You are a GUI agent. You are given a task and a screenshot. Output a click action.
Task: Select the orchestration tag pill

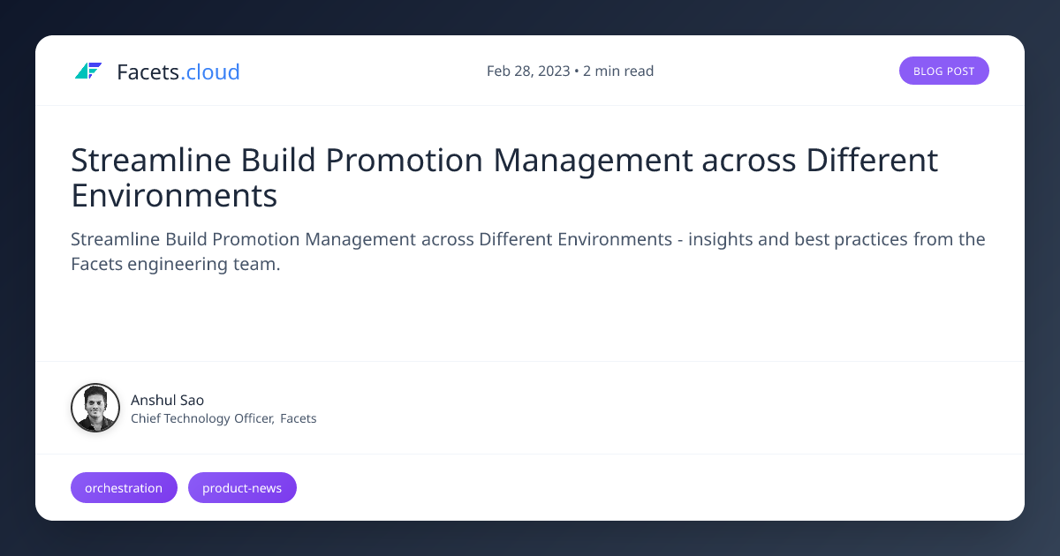[124, 487]
